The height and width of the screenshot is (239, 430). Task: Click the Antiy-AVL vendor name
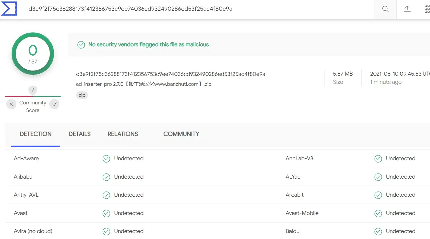click(26, 195)
